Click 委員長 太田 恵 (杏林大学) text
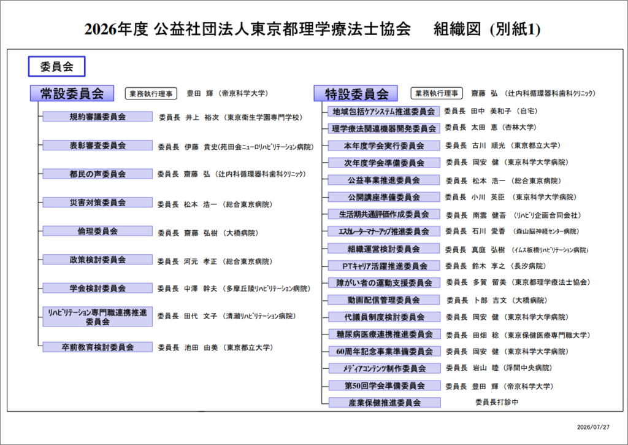Screen dimensions: 628x445 point(491,128)
